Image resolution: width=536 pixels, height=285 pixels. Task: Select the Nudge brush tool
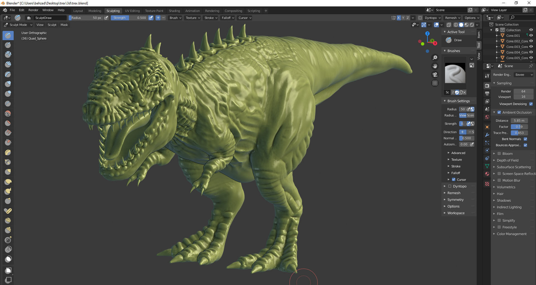click(8, 220)
